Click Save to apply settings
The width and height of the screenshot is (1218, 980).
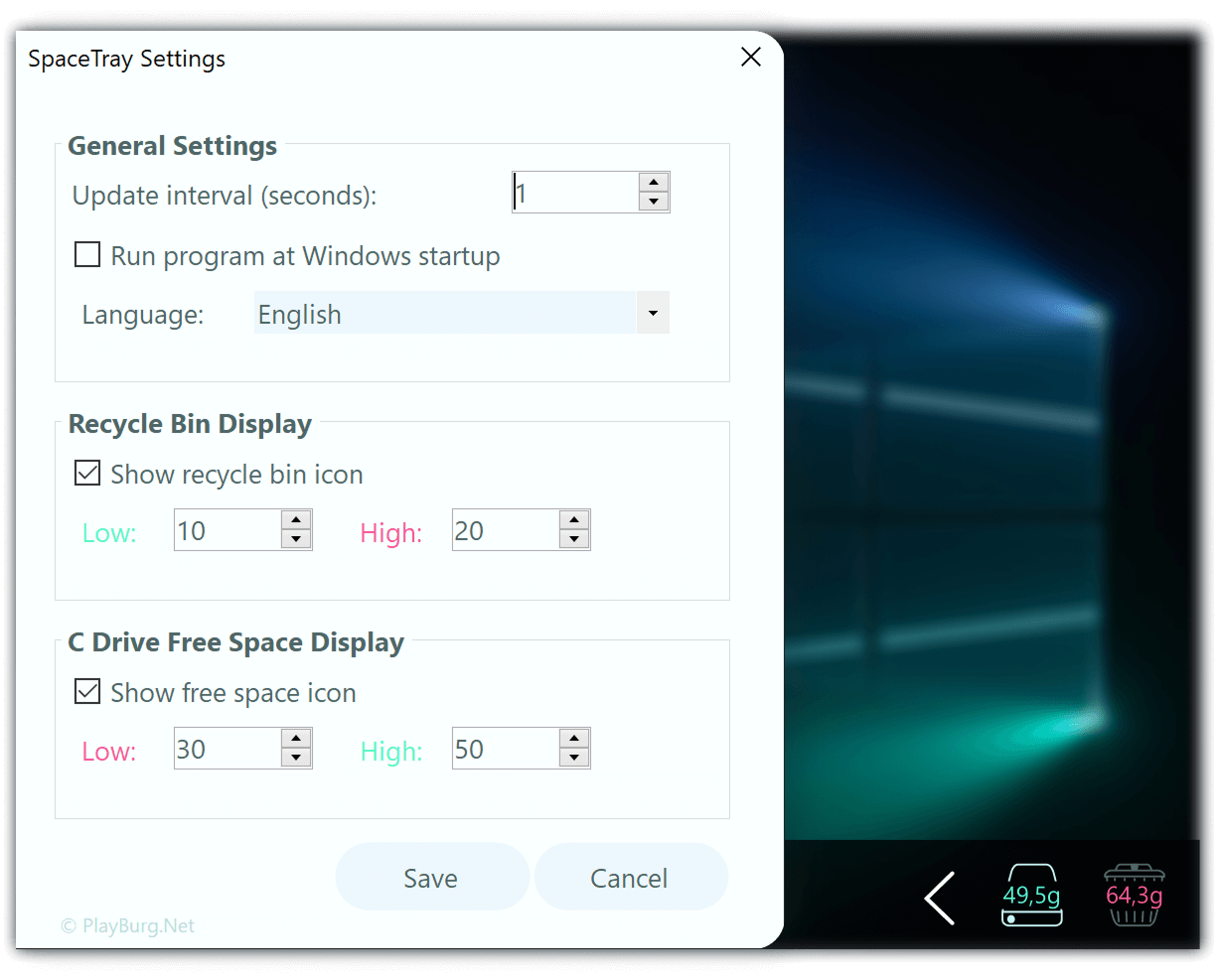click(431, 877)
